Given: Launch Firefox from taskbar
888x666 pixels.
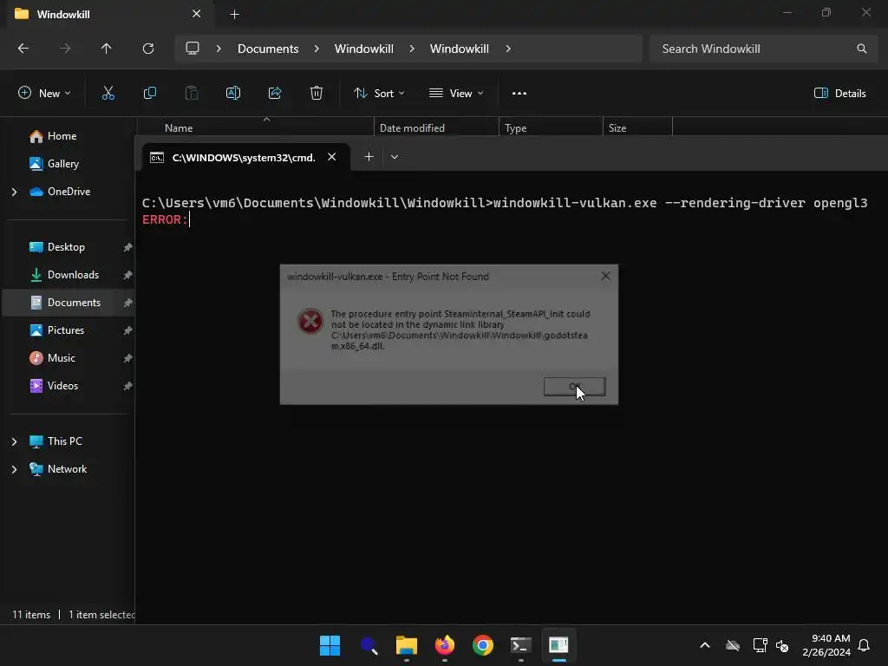Looking at the screenshot, I should [445, 645].
